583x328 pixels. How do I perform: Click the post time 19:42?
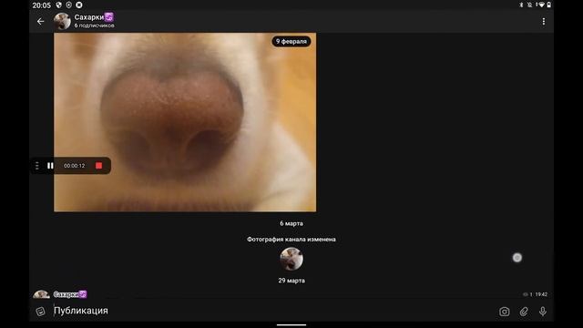(x=541, y=294)
